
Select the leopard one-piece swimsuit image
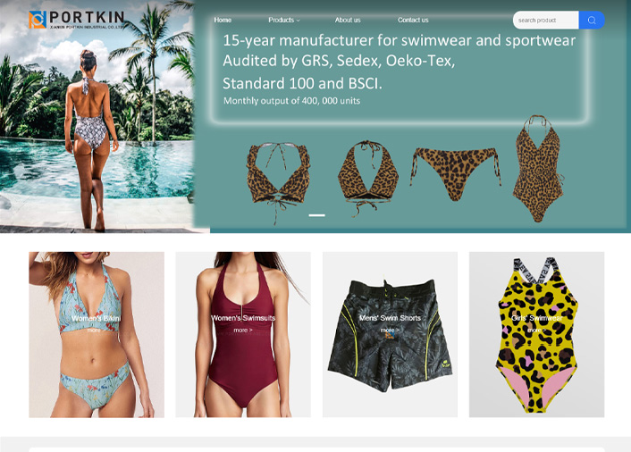click(538, 169)
